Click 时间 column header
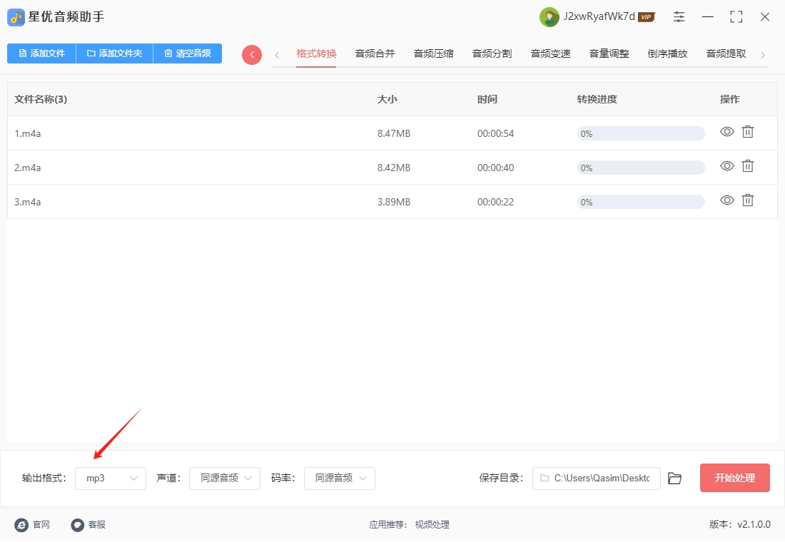Screen dimensions: 785x542 tap(487, 99)
